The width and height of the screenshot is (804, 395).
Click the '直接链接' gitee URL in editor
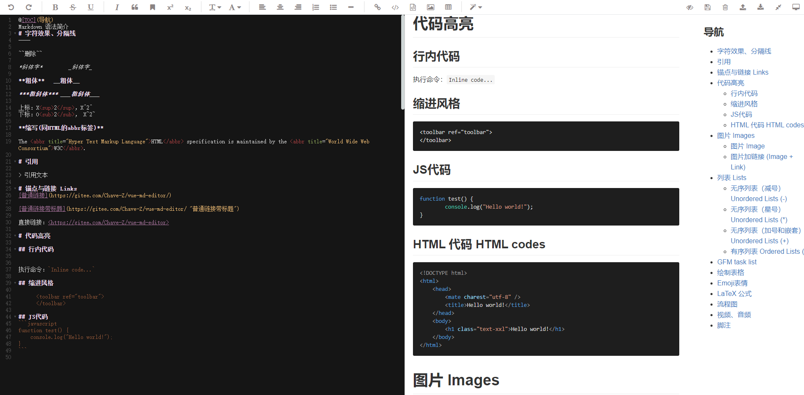pyautogui.click(x=108, y=222)
